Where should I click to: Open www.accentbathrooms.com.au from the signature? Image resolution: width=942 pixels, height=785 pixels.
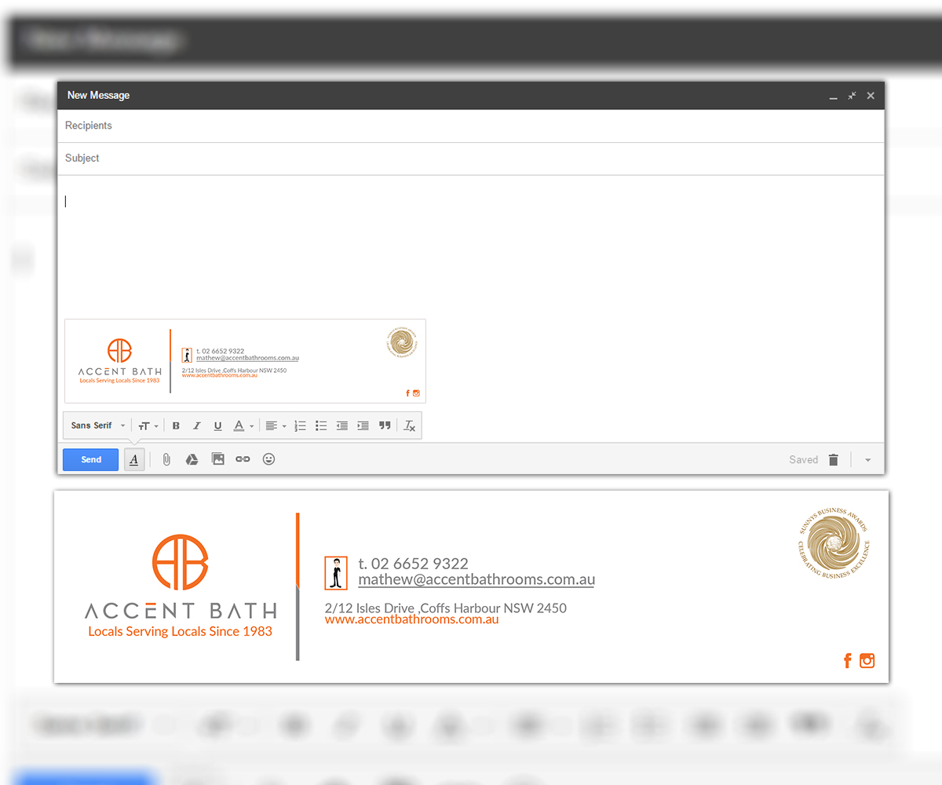(x=411, y=619)
